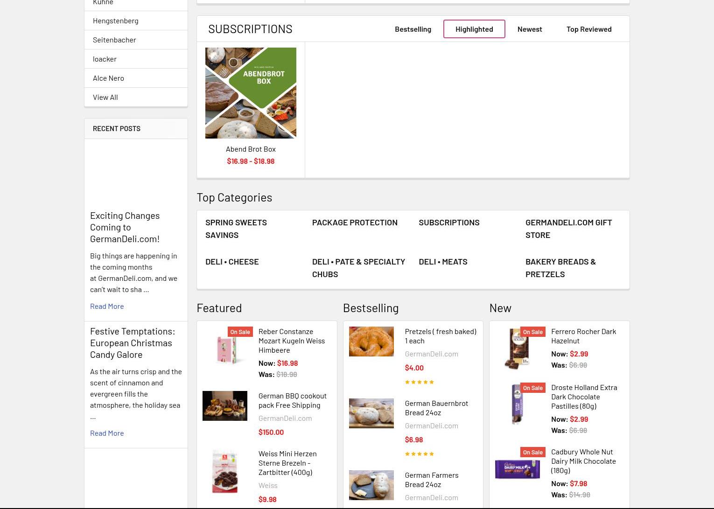This screenshot has width=714, height=509.
Task: Click German BBQ cookout pack Free Shipping
Action: (x=293, y=400)
